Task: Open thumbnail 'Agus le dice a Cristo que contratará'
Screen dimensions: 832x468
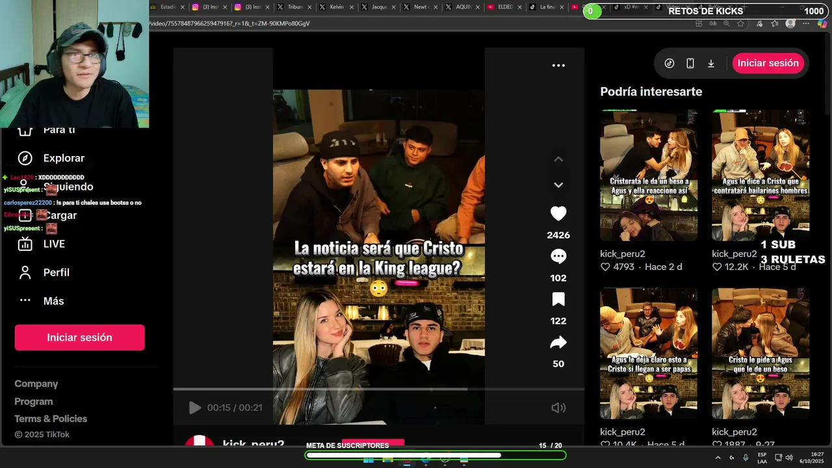Action: coord(760,175)
